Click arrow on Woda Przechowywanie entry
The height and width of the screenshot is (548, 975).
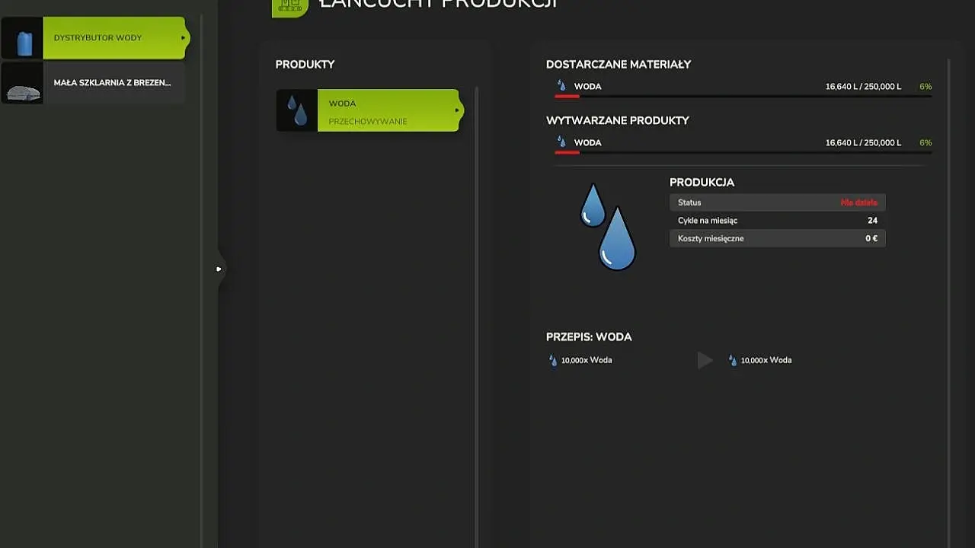457,111
